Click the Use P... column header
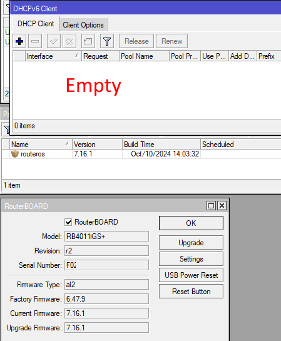The image size is (281, 341). point(215,56)
